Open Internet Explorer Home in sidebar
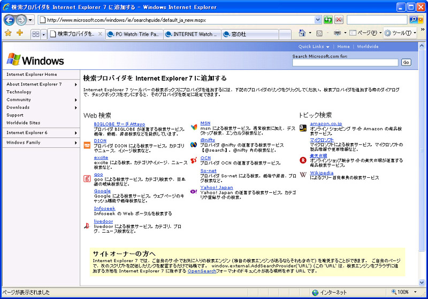This screenshot has width=428, height=299. tap(32, 74)
